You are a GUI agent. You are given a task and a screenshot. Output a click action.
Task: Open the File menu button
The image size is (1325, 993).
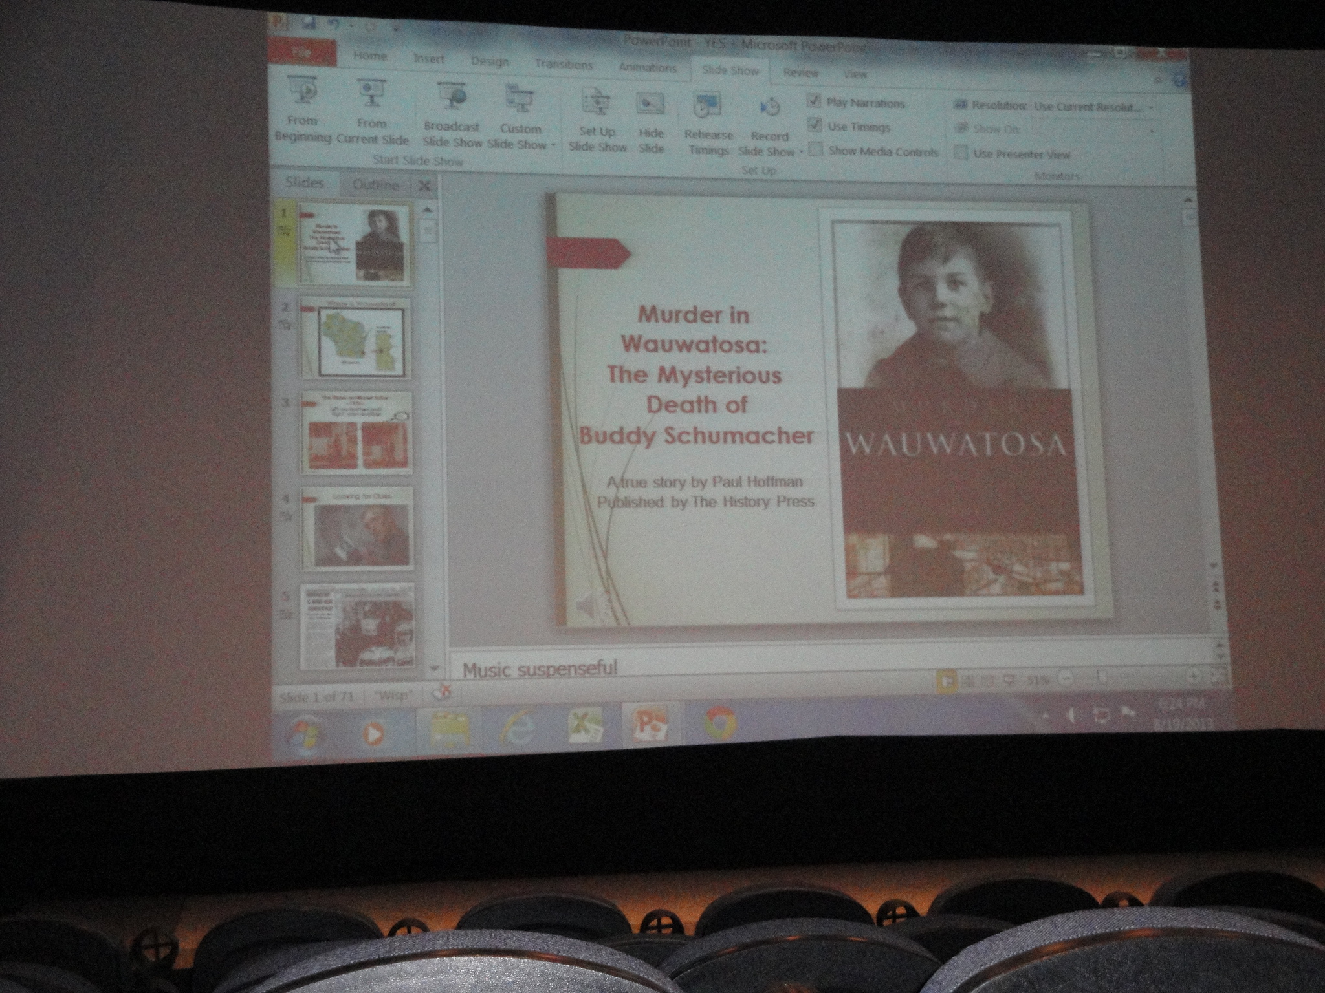[301, 53]
